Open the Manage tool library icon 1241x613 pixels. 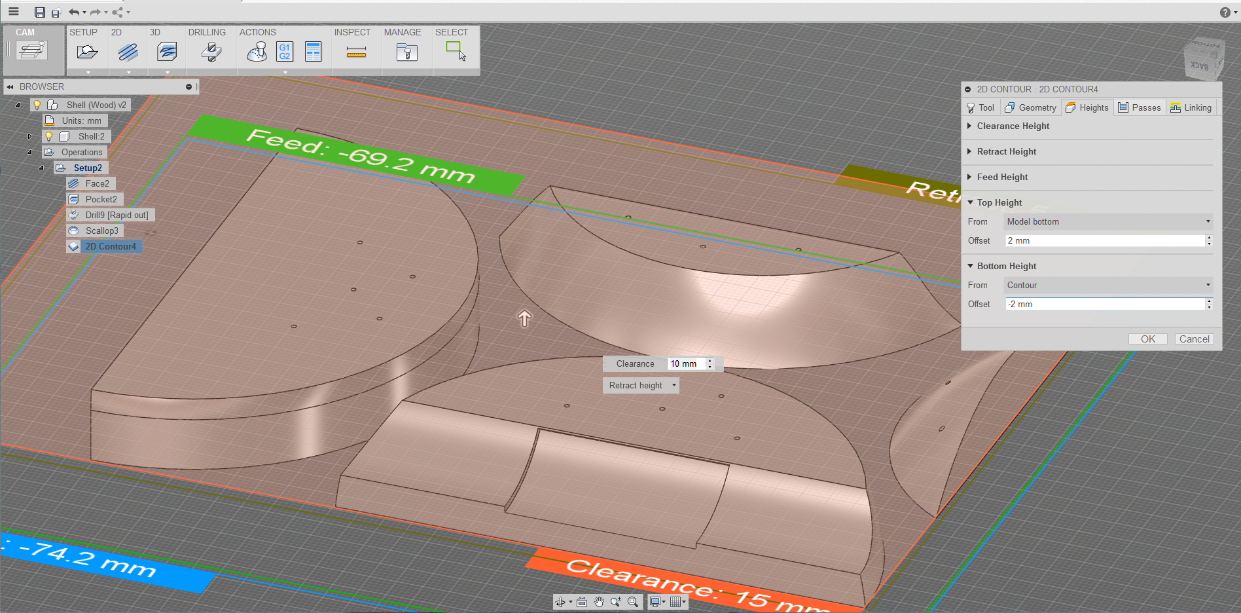407,52
